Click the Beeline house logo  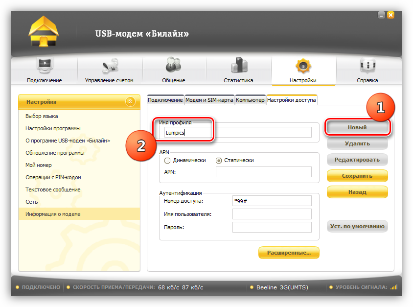pyautogui.click(x=44, y=32)
